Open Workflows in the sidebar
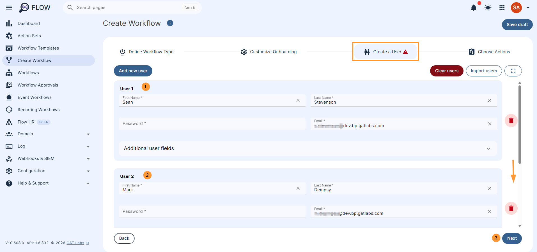537x252 pixels. coord(49,73)
